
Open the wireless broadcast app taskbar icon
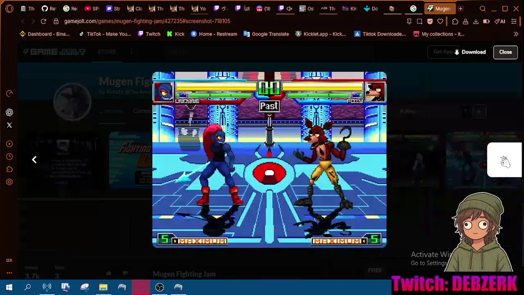pos(47,287)
